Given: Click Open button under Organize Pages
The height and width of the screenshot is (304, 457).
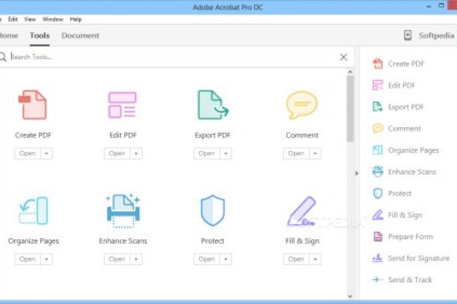Looking at the screenshot, I should tap(27, 259).
